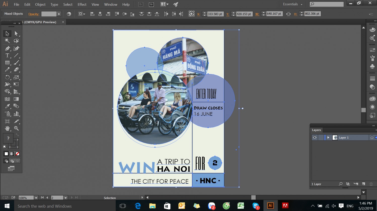Create new layer in Layers panel
The width and height of the screenshot is (377, 211).
coord(363,184)
